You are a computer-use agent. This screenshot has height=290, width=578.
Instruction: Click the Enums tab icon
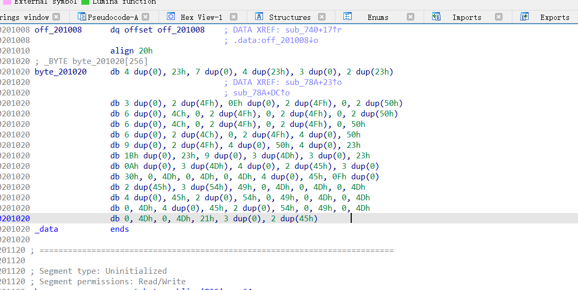[347, 16]
